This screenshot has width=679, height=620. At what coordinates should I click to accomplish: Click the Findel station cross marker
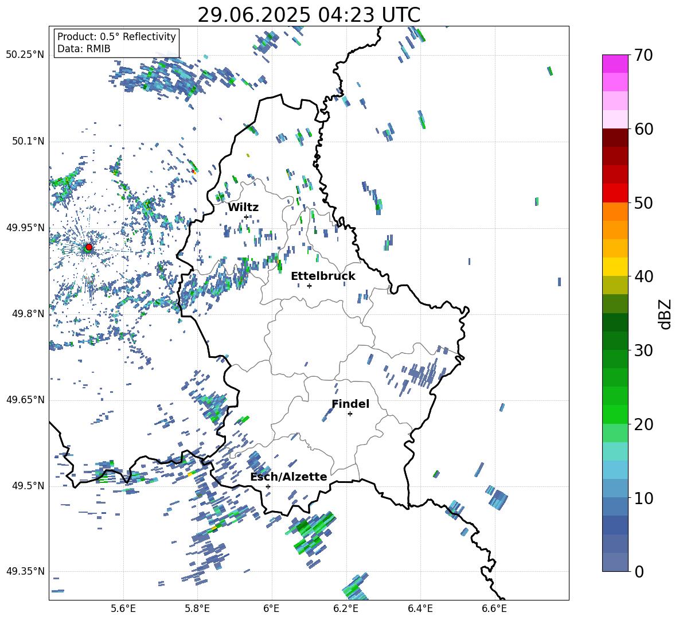[x=350, y=414]
